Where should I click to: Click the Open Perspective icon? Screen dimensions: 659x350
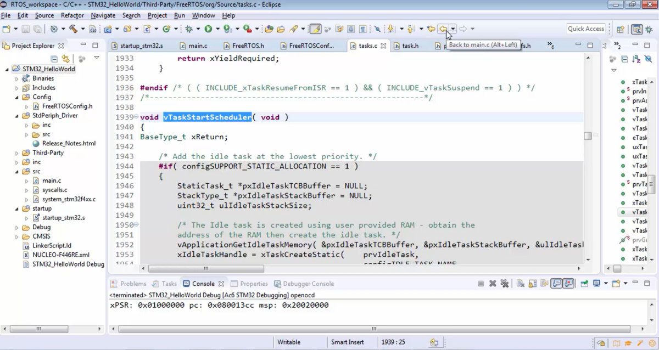point(620,30)
